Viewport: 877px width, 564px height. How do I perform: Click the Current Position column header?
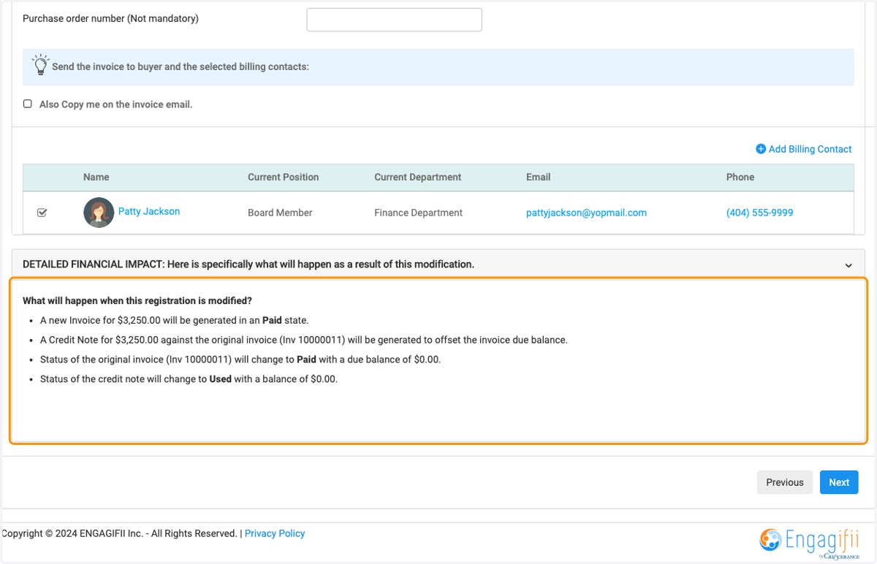click(284, 177)
